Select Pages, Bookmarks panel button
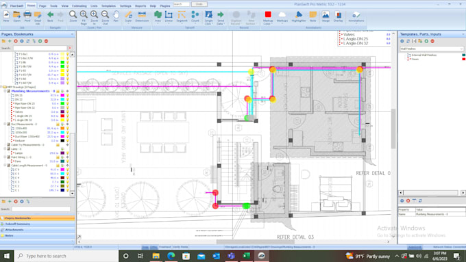 click(x=38, y=218)
